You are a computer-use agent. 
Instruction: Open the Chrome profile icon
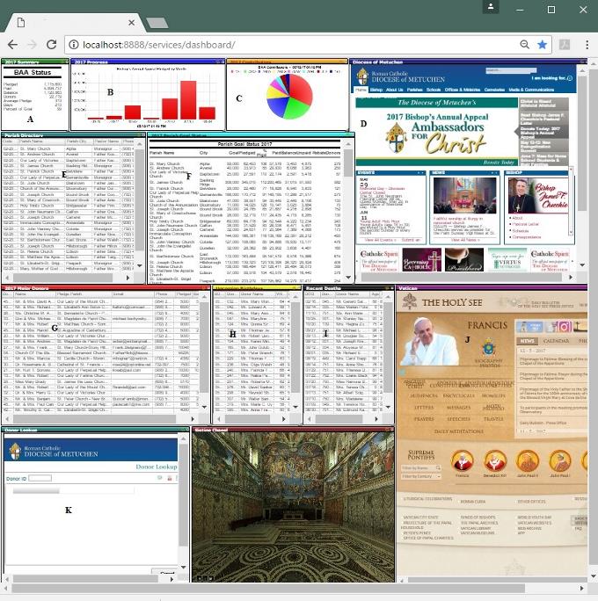click(x=491, y=7)
